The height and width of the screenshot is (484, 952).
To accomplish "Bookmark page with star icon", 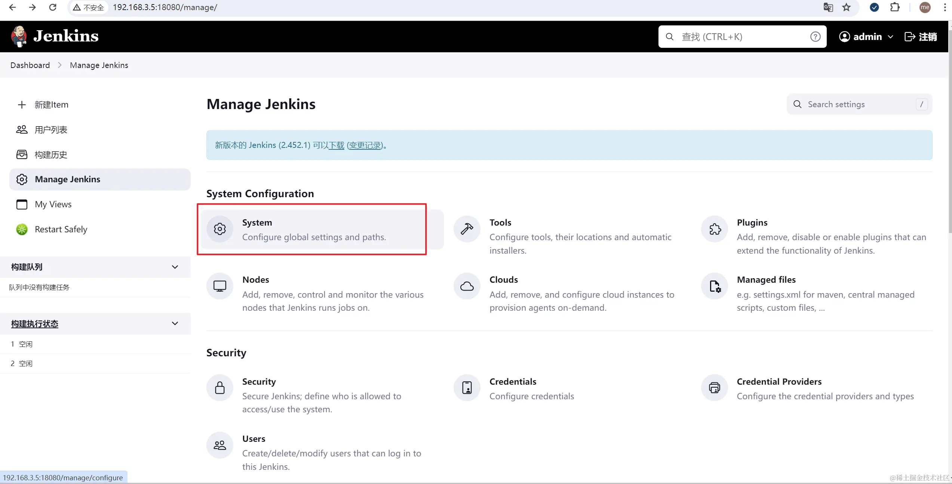I will pos(846,7).
